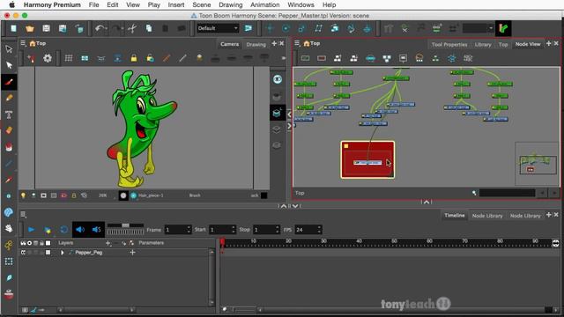The height and width of the screenshot is (317, 564).
Task: Open the Timeline view menu
Action: pyautogui.click(x=24, y=215)
